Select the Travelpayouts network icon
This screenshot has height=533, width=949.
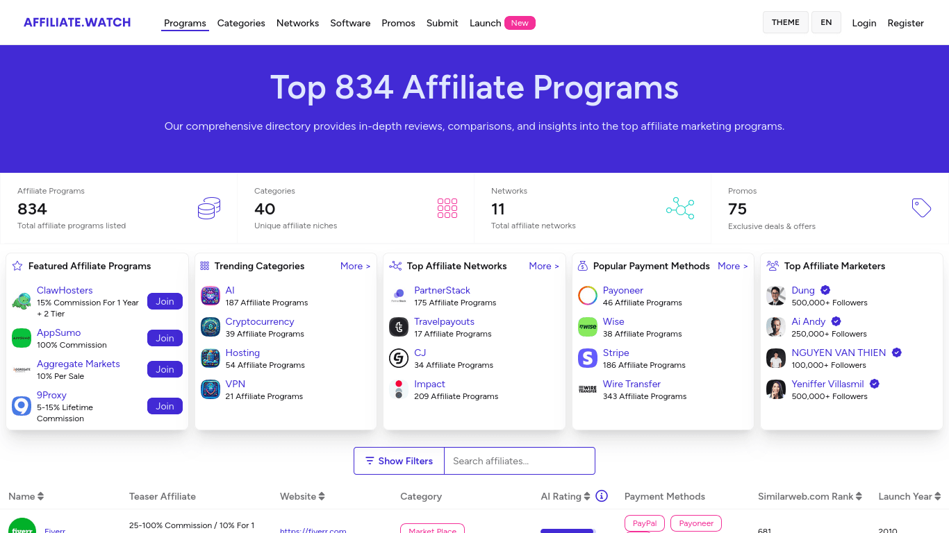(x=398, y=326)
